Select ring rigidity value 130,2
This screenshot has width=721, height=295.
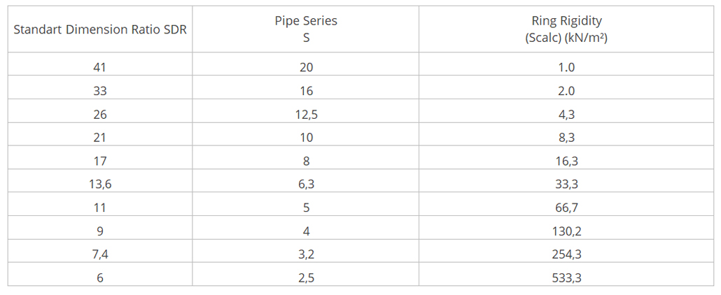(x=566, y=231)
